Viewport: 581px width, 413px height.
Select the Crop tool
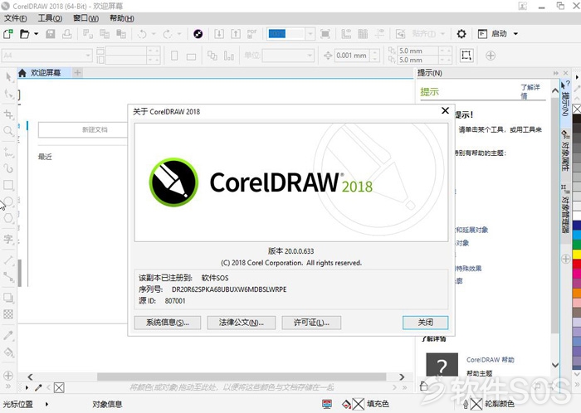point(8,114)
